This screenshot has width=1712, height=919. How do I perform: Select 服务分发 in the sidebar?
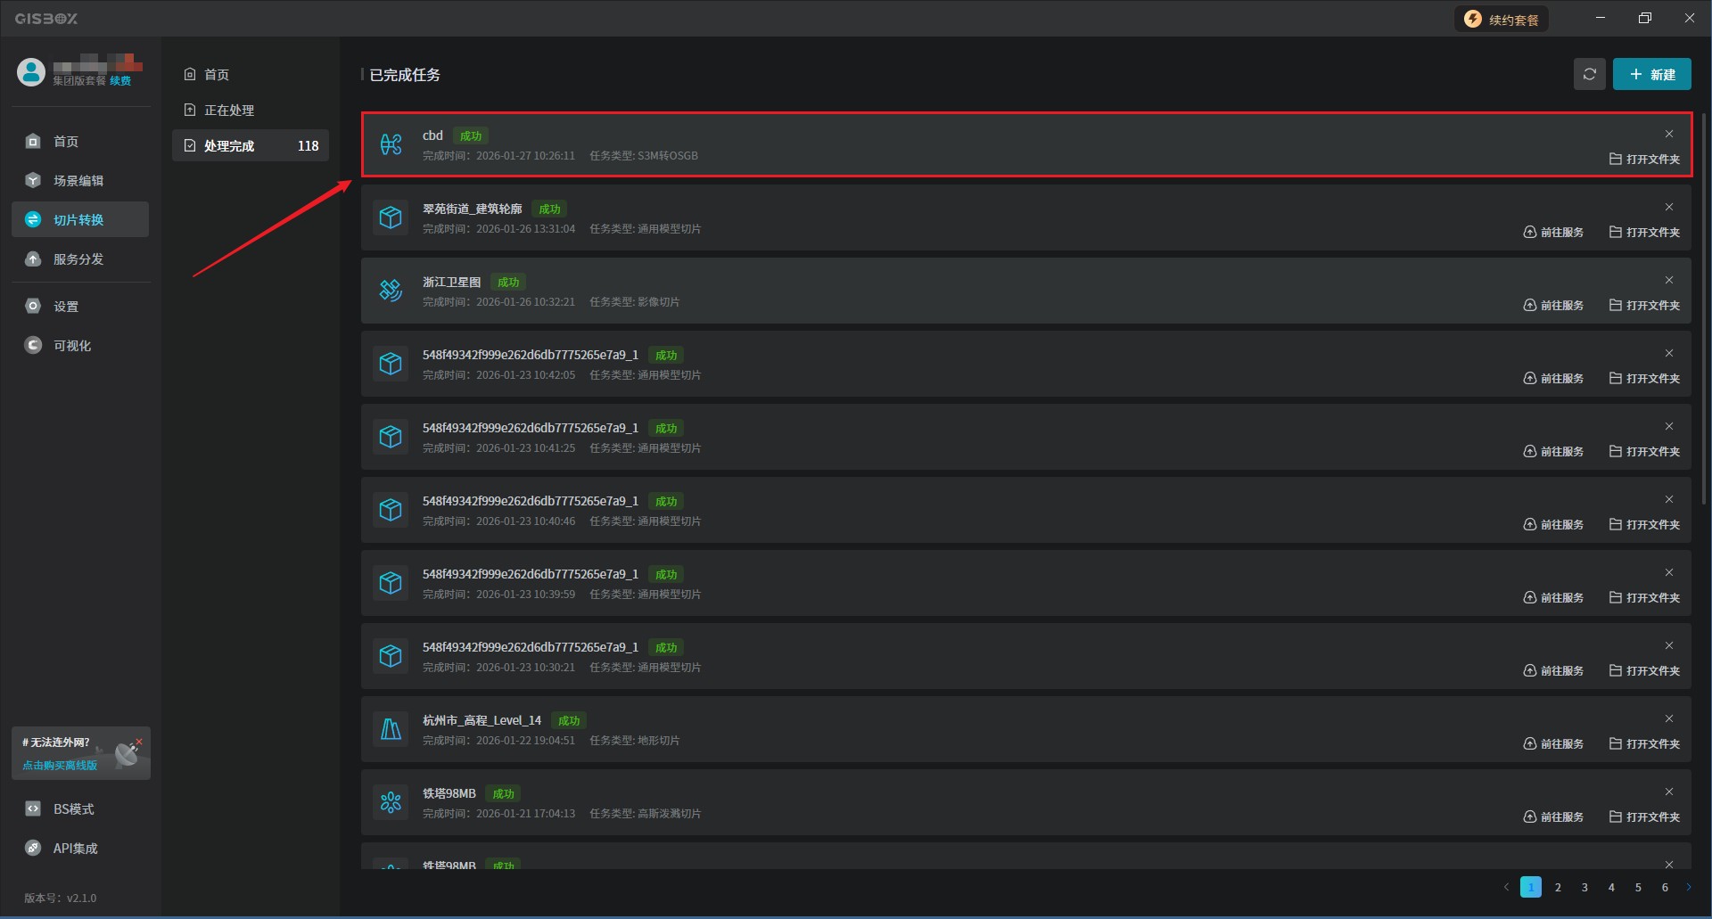pyautogui.click(x=78, y=259)
